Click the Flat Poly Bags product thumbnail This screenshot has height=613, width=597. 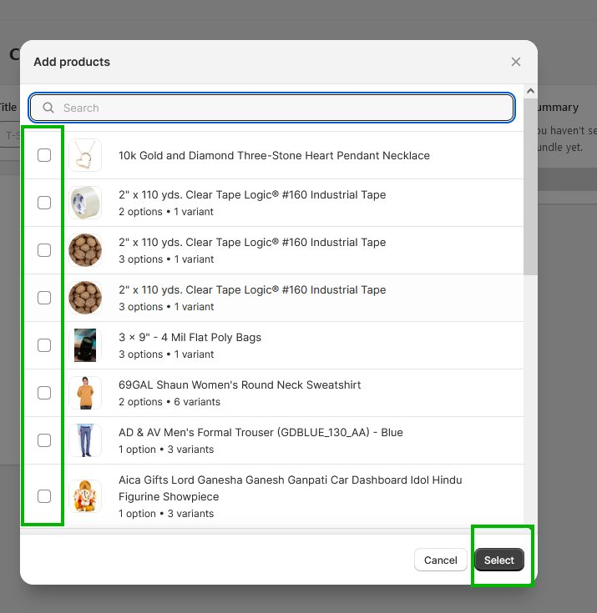(x=85, y=345)
